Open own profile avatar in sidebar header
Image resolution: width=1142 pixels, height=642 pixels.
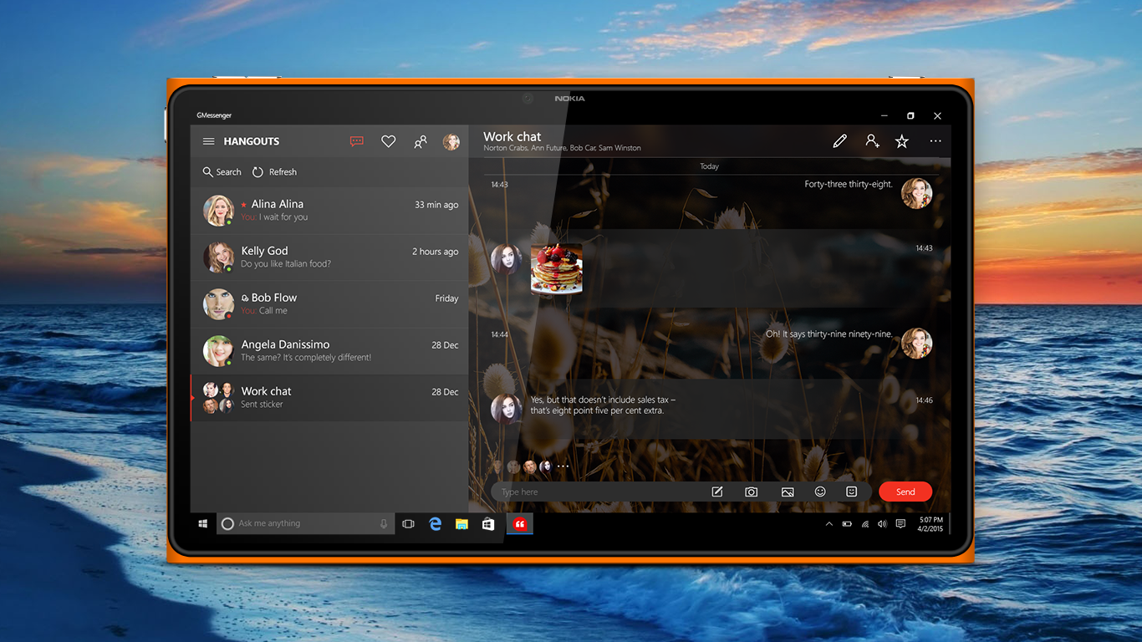[451, 141]
